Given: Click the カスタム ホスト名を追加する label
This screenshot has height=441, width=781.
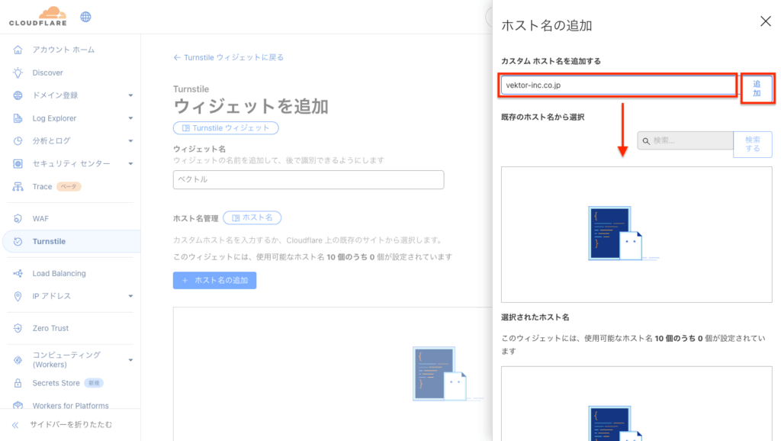Looking at the screenshot, I should click(x=551, y=61).
